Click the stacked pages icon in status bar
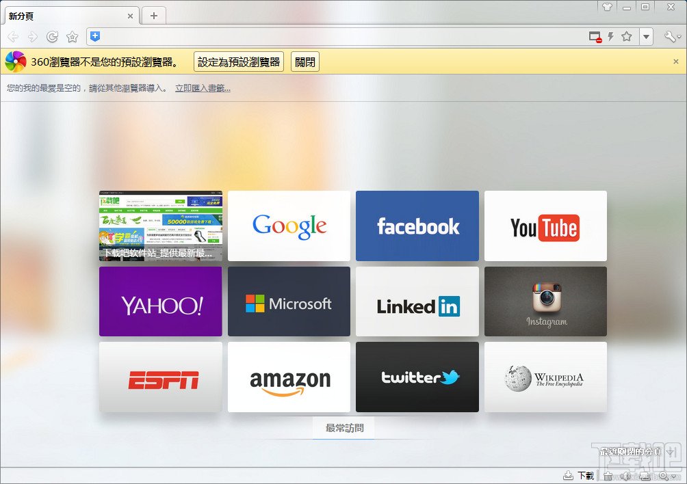Image resolution: width=687 pixels, height=484 pixels. coord(645,476)
